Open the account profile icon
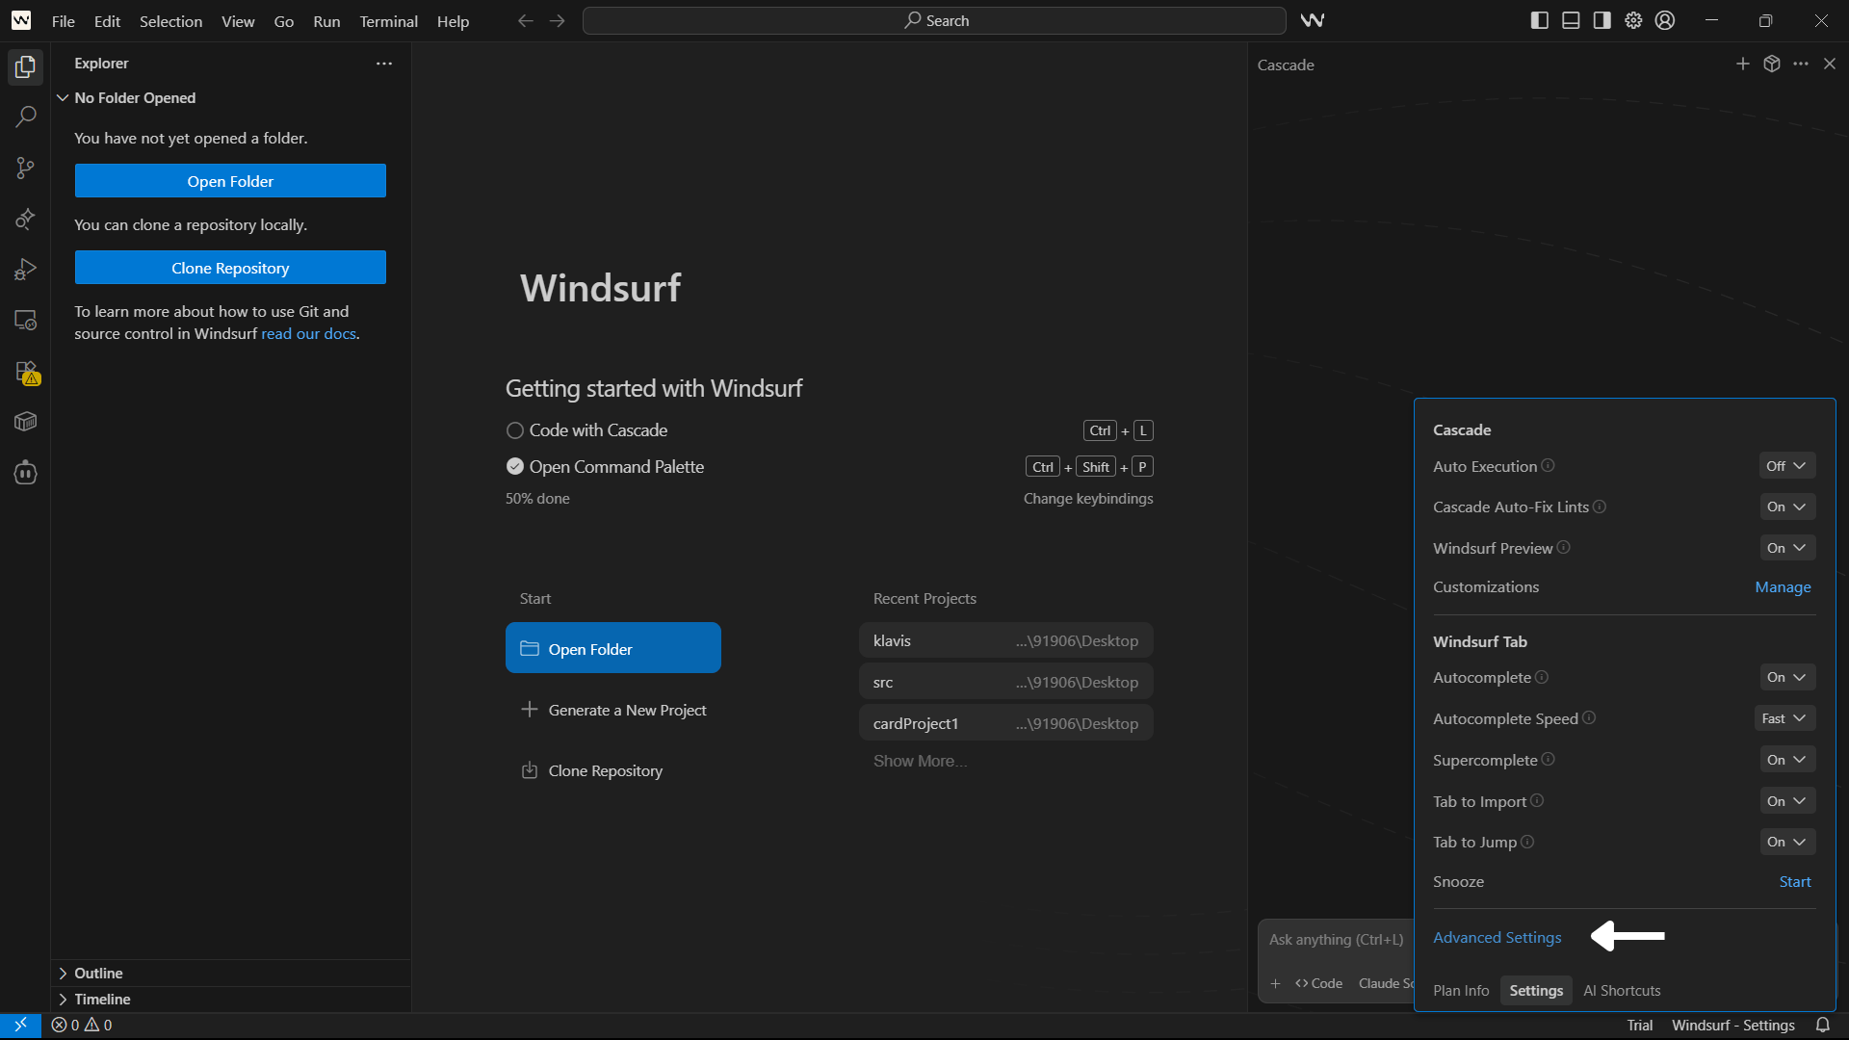 1665,20
